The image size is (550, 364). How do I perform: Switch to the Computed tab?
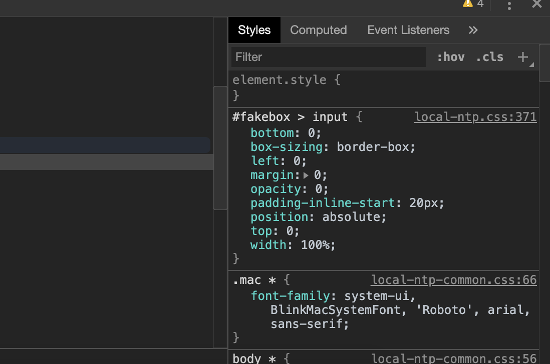click(318, 30)
